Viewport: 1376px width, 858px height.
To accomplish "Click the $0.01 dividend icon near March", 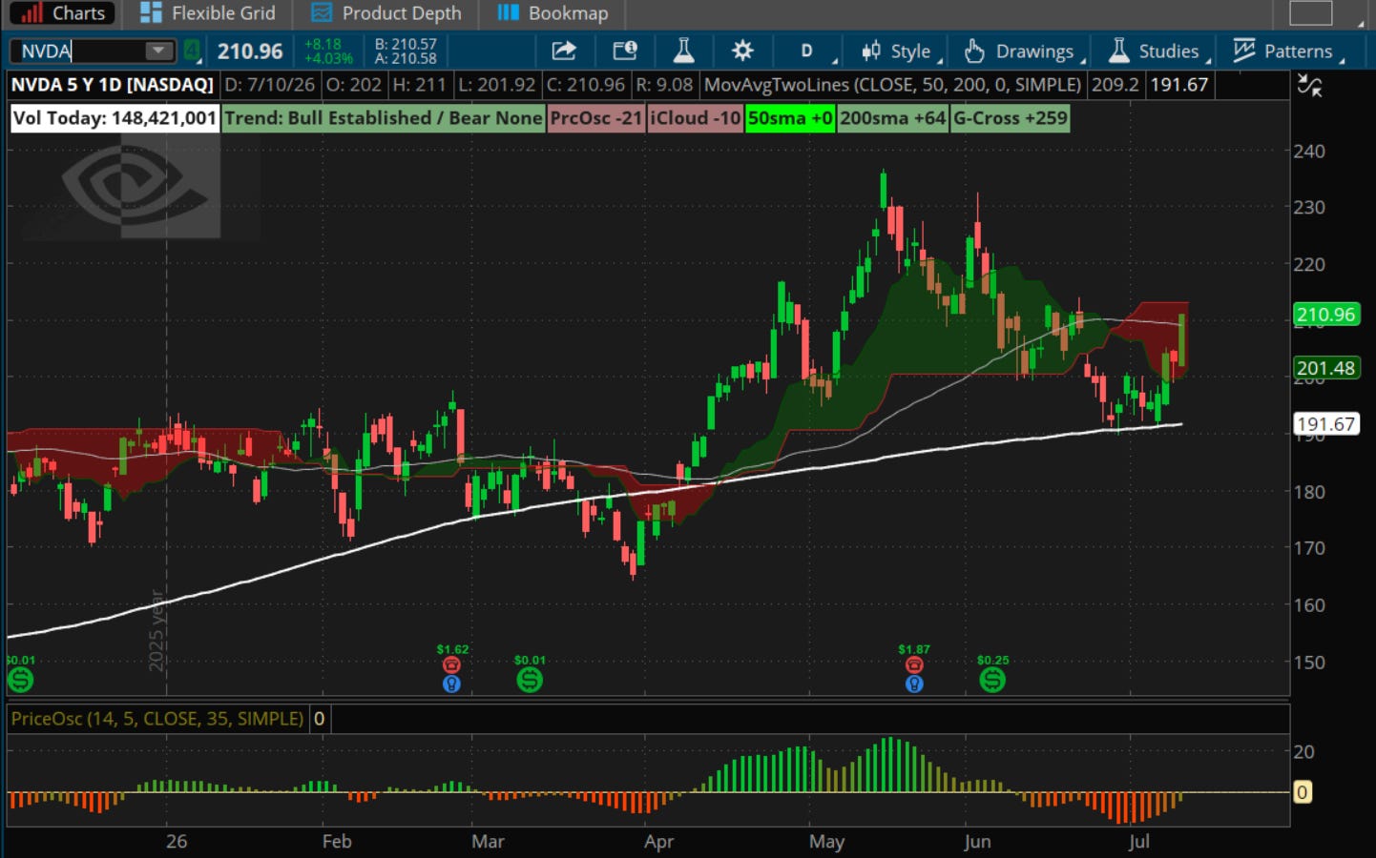I will (530, 680).
